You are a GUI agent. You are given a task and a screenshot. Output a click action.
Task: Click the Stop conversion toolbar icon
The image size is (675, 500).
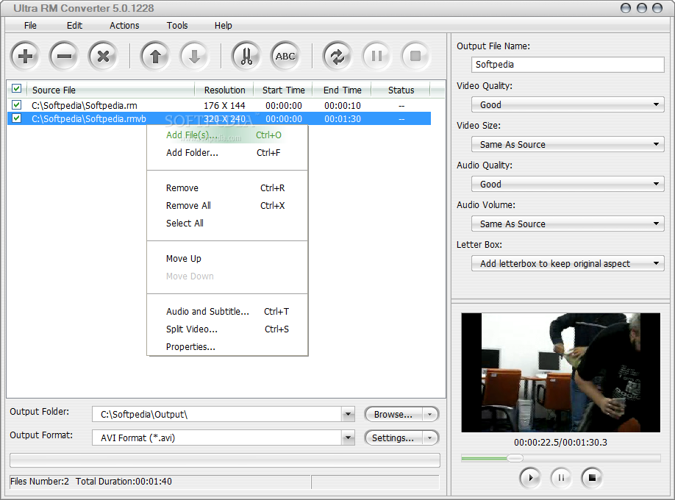[x=415, y=56]
